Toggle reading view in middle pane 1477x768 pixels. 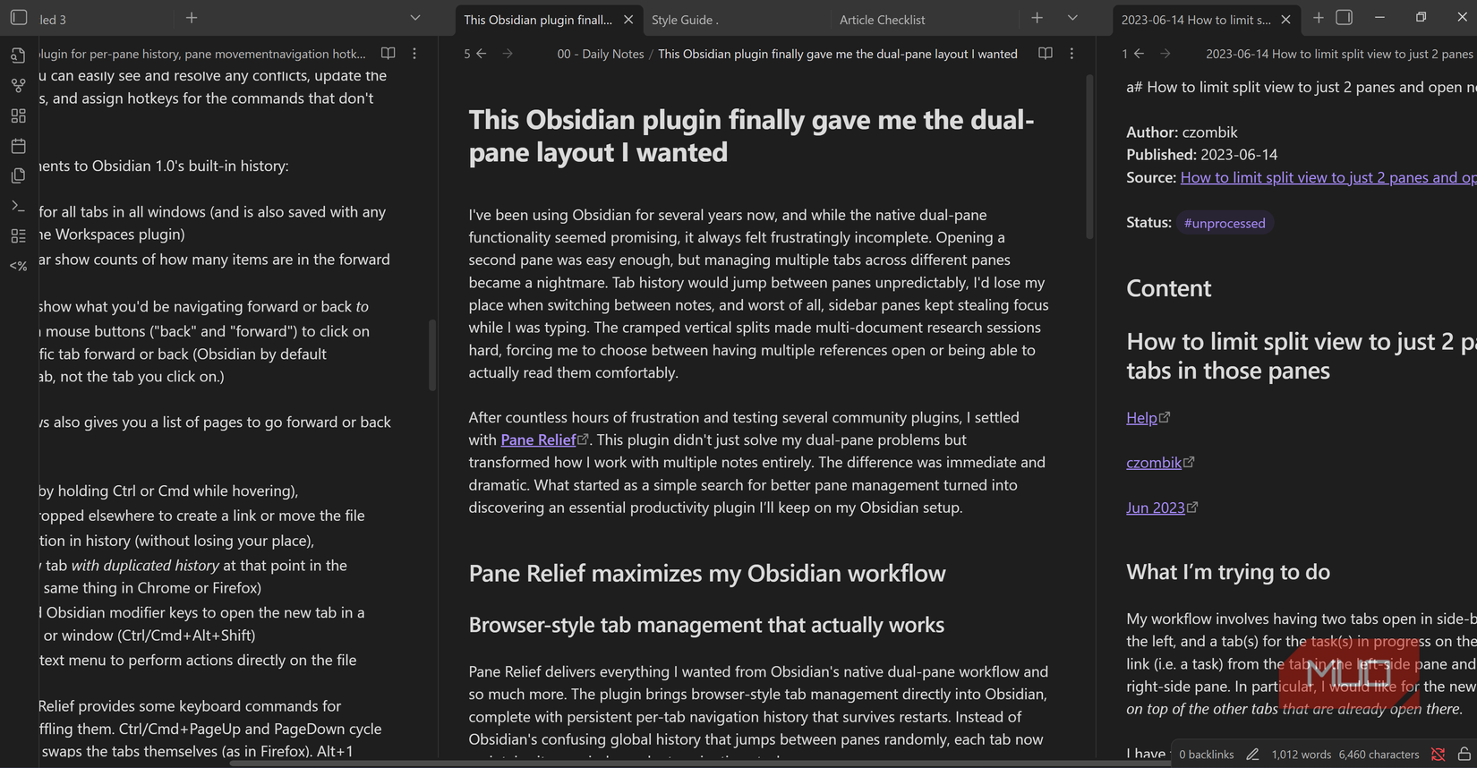point(1046,54)
